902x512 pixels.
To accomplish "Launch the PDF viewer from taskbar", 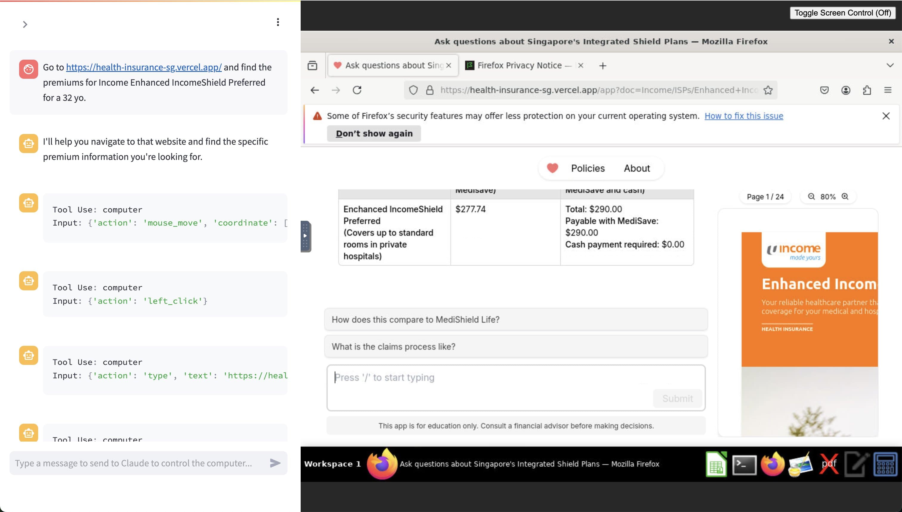I will pos(829,464).
